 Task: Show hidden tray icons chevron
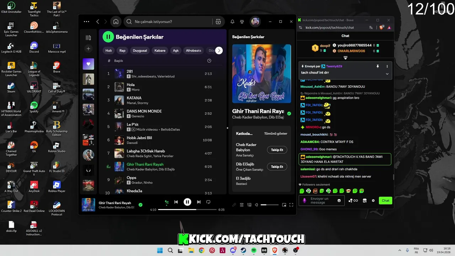400,250
